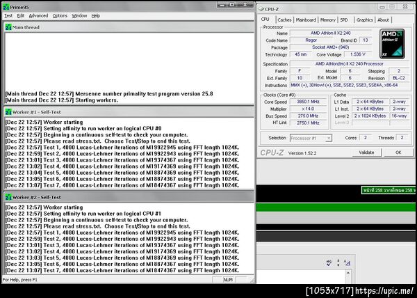Screen dimensions: 417x298
Task: Open the Processor #1 selection dropdown
Action: point(311,139)
